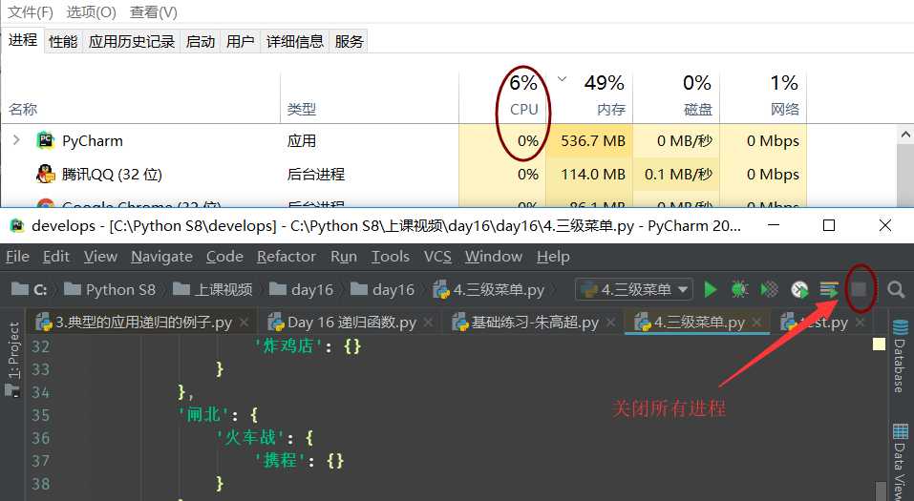Screen dimensions: 914x501
Task: Click the concurrency diagram run icon
Action: tap(829, 289)
